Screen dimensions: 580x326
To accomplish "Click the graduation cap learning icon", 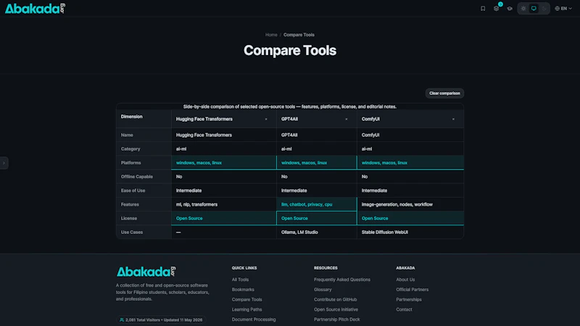I will (510, 8).
